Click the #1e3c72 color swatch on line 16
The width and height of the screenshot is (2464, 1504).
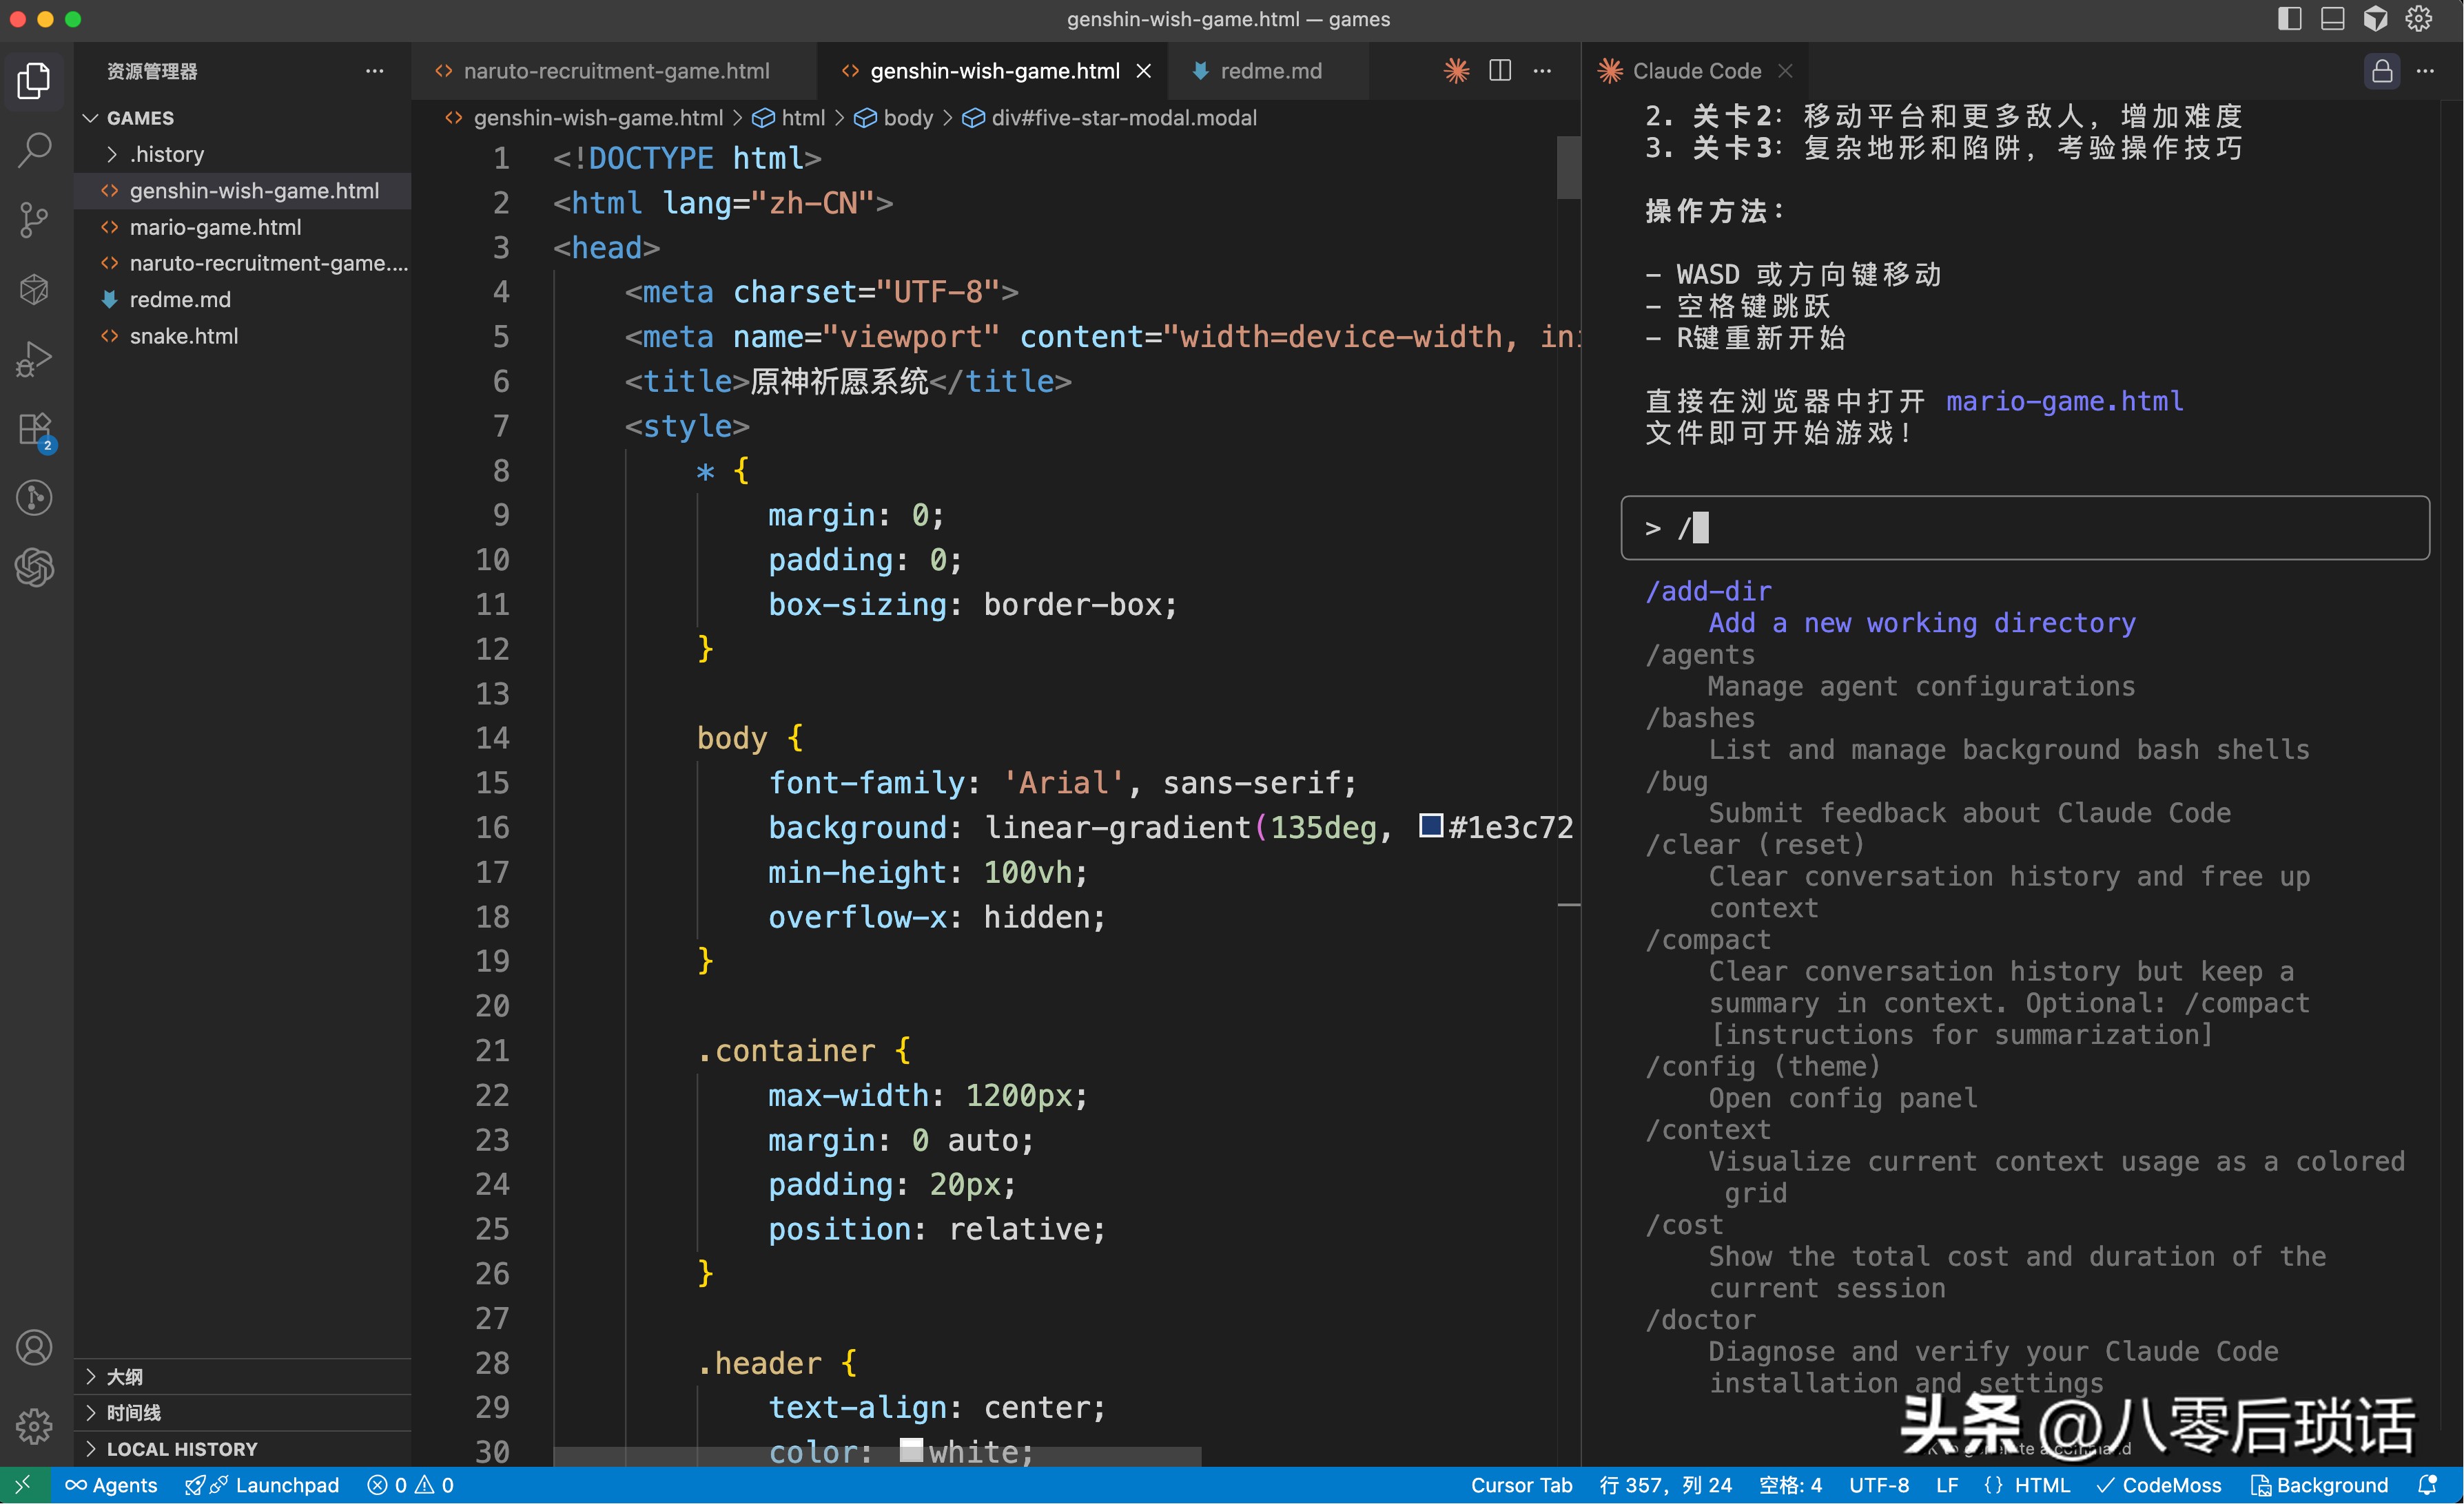(x=1431, y=826)
